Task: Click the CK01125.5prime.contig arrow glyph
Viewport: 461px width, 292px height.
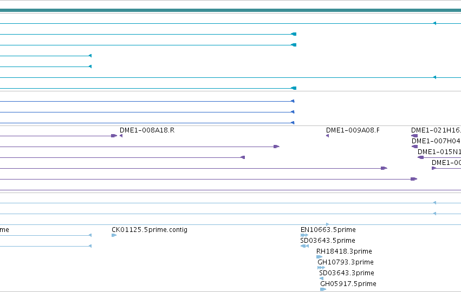Action: click(x=114, y=235)
